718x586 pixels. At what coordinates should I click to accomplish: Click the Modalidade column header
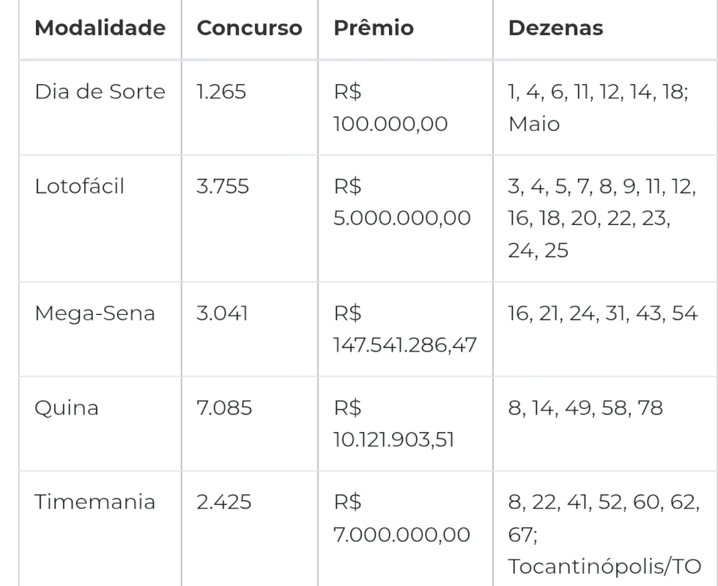pyautogui.click(x=100, y=28)
